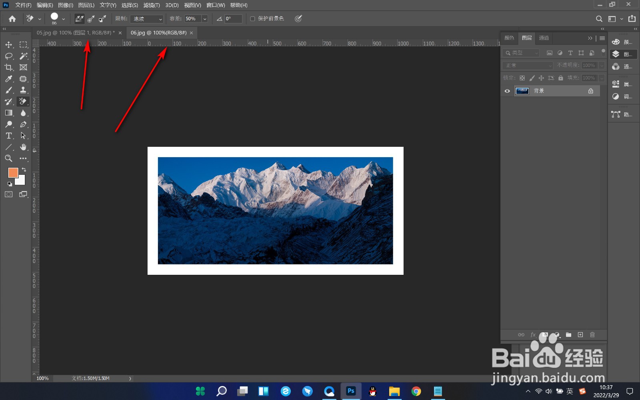Open the 滤镜(T) menu

(152, 5)
